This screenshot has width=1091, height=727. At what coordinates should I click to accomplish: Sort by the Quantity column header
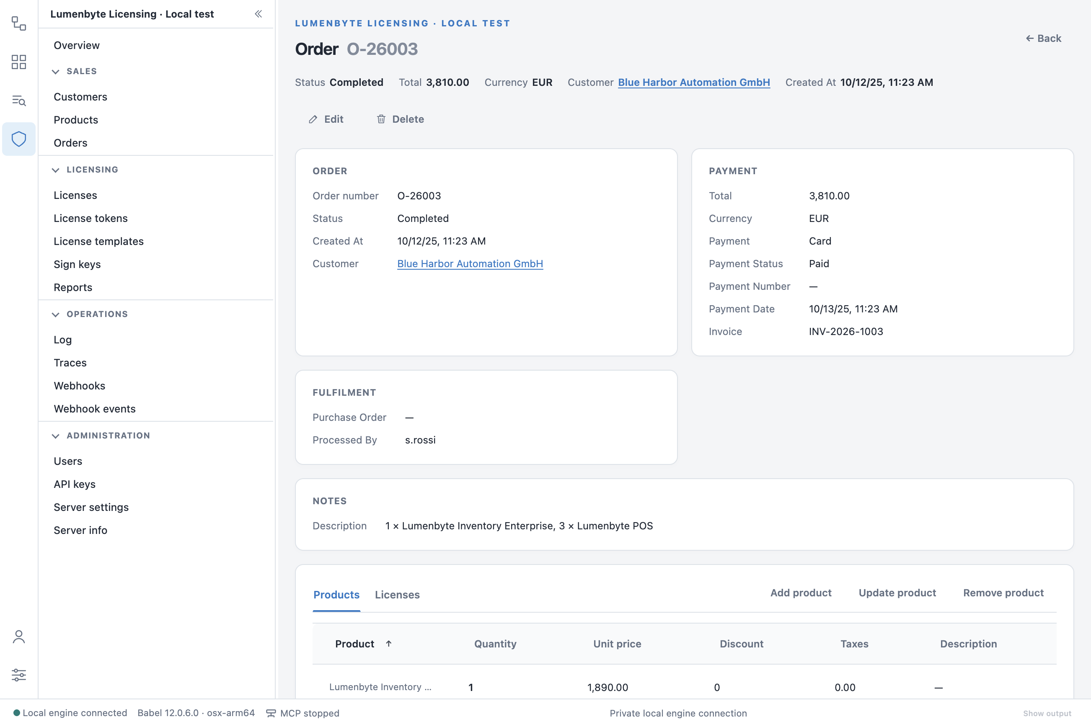click(495, 644)
